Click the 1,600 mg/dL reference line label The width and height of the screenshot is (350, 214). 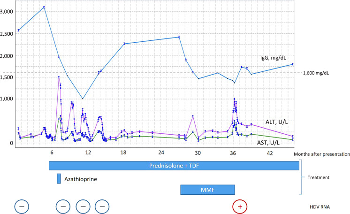[x=316, y=73]
